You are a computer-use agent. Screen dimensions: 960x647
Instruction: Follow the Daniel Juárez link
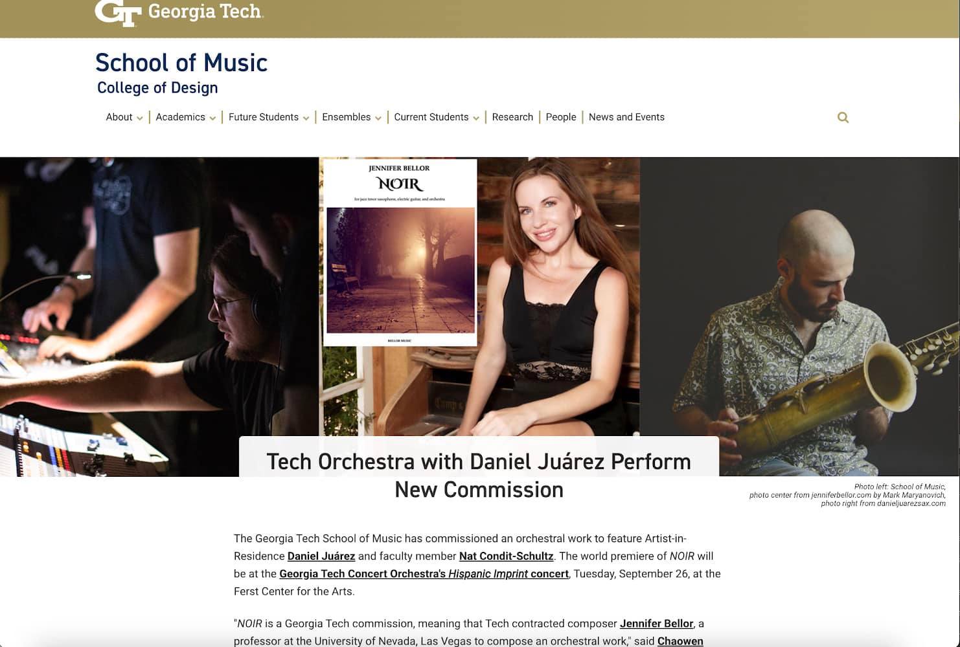click(321, 556)
